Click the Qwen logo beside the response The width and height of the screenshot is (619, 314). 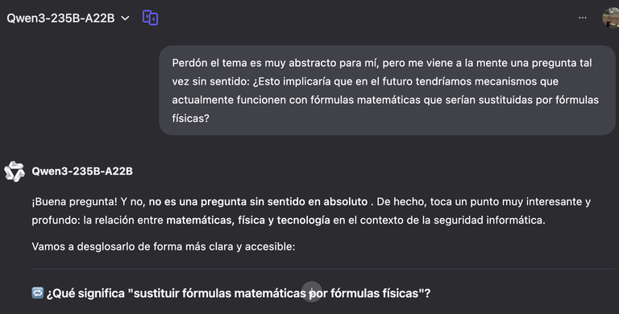(x=15, y=171)
